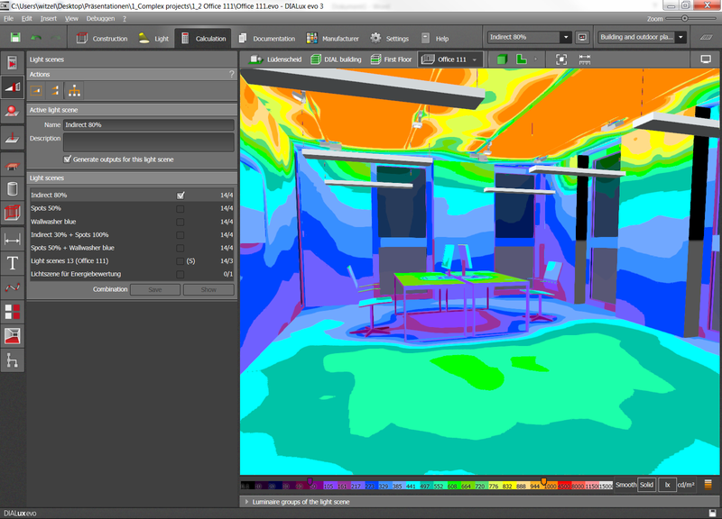Click the green building view icon

[x=502, y=59]
